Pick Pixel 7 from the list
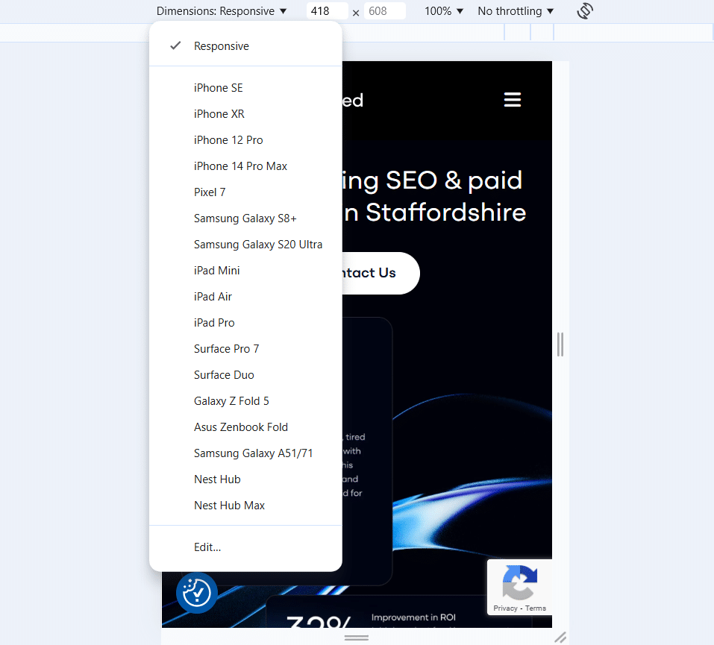 [245, 192]
